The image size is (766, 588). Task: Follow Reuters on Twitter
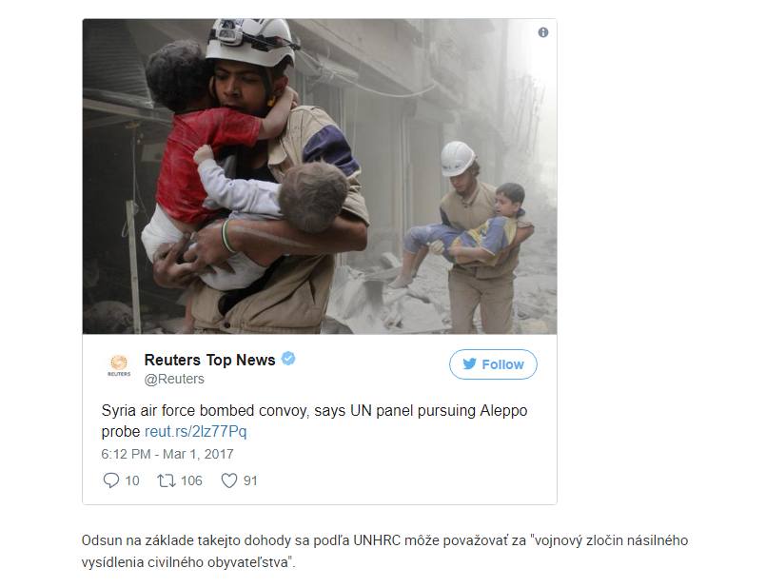(493, 364)
